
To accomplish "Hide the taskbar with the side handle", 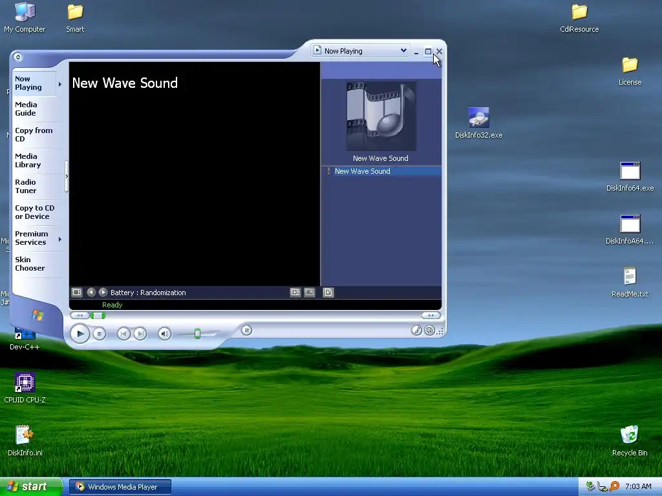I will click(67, 176).
